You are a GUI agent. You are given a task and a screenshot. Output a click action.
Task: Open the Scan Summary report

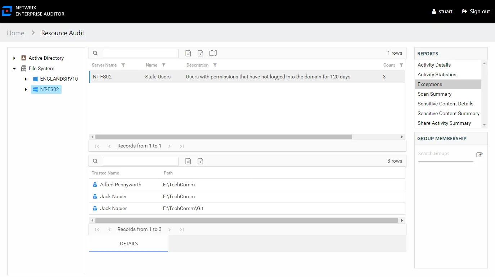point(448,94)
